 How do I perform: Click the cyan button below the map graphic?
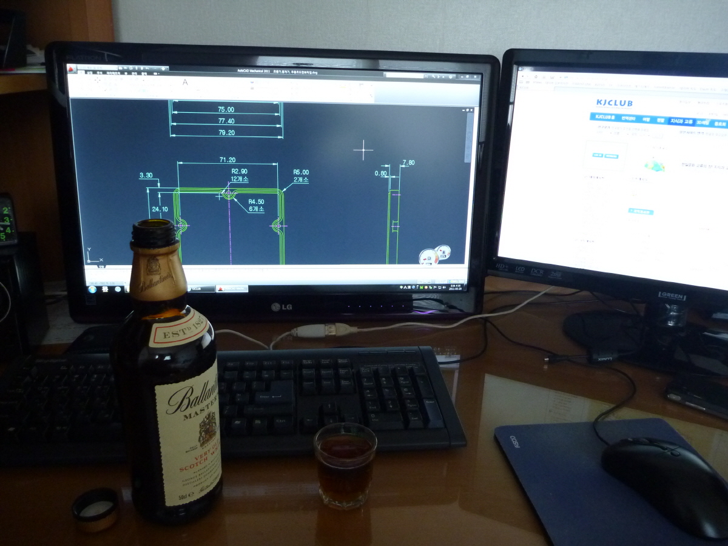point(641,212)
